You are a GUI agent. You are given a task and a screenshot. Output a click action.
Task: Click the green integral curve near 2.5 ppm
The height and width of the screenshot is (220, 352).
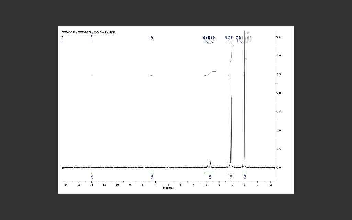tap(210, 72)
